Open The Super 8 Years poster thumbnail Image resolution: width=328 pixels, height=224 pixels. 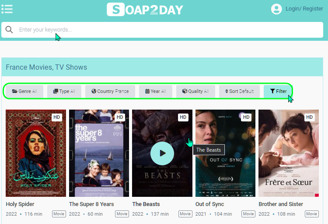(x=99, y=153)
